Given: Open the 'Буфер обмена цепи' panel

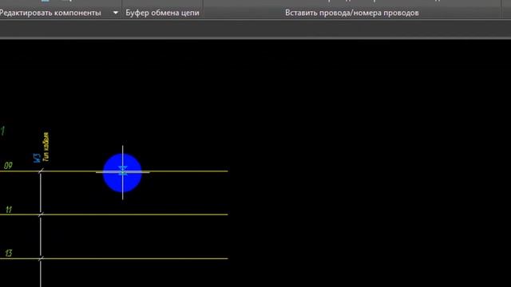Looking at the screenshot, I should pyautogui.click(x=162, y=13).
